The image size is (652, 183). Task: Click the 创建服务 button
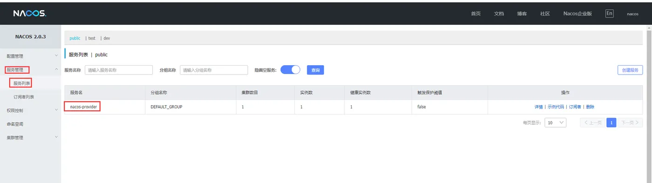coord(630,70)
